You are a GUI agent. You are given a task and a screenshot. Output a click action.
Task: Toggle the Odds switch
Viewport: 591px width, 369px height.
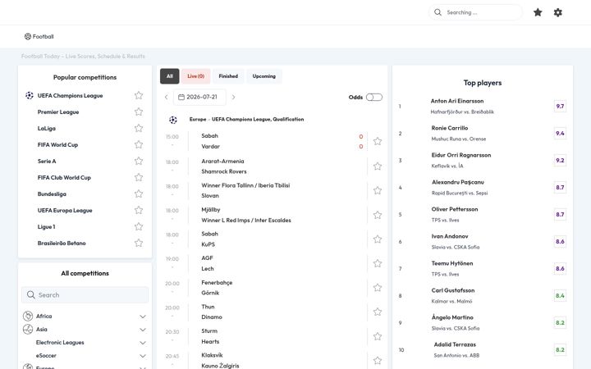click(x=374, y=97)
